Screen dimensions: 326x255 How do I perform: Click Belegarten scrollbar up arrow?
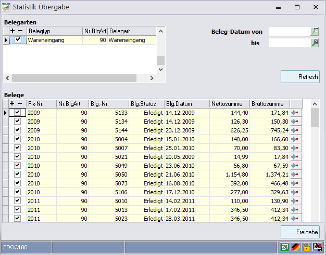coord(160,31)
